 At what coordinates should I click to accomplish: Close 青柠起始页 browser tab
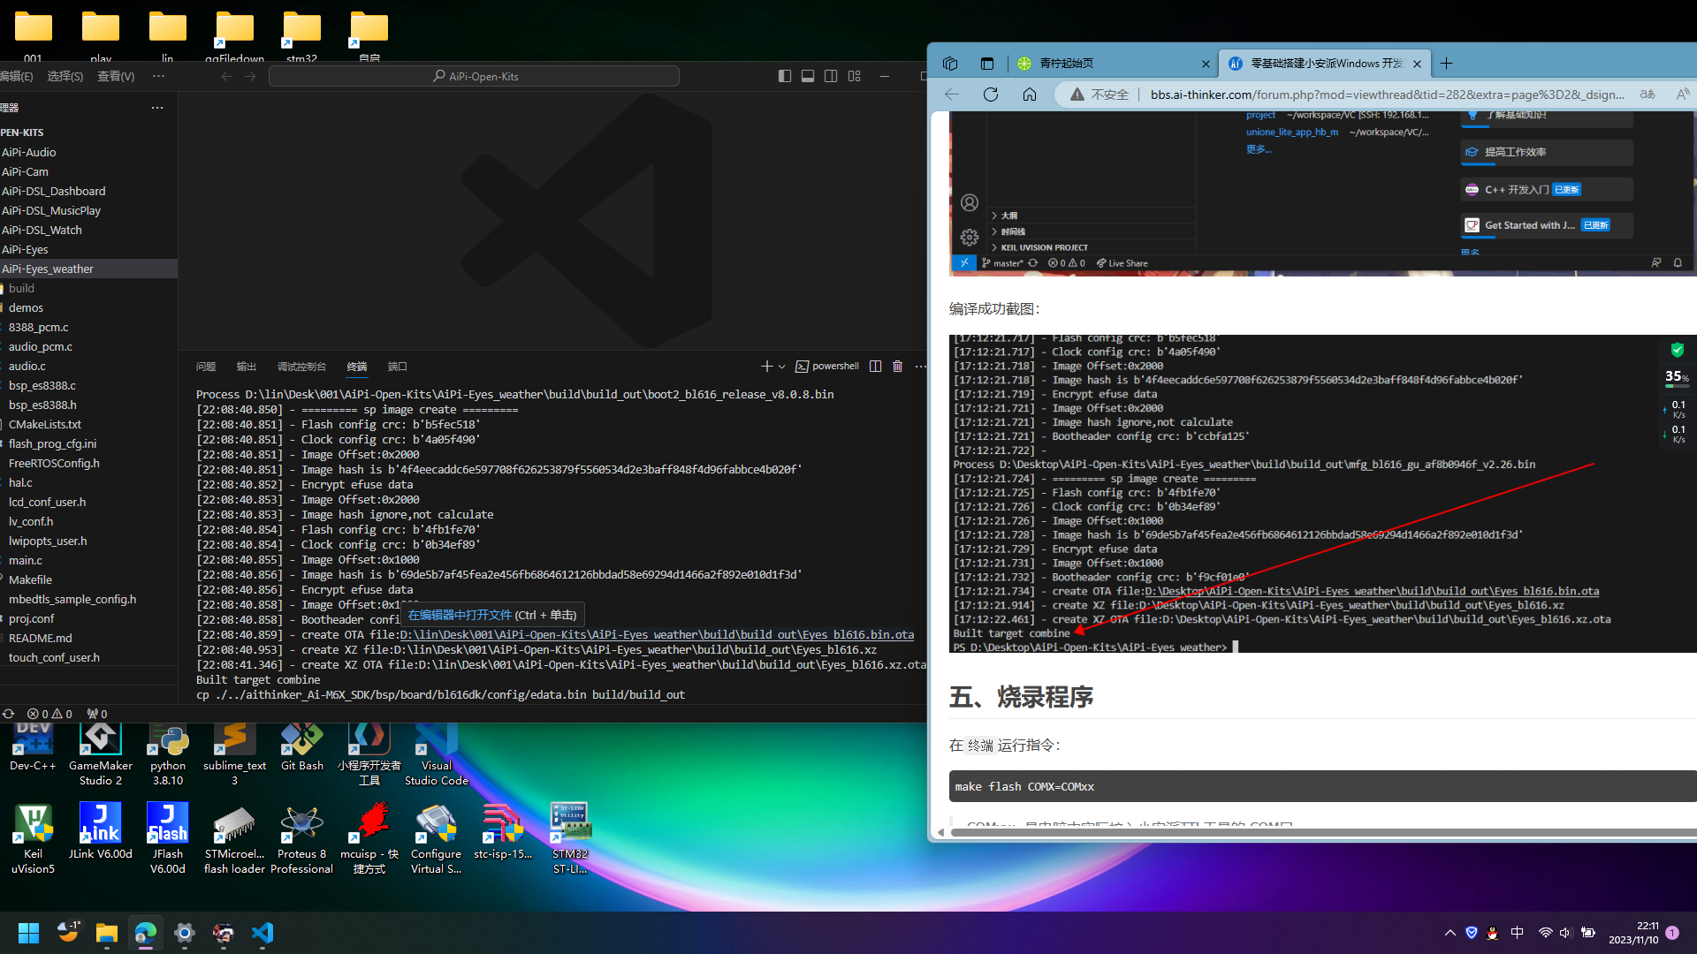point(1206,64)
